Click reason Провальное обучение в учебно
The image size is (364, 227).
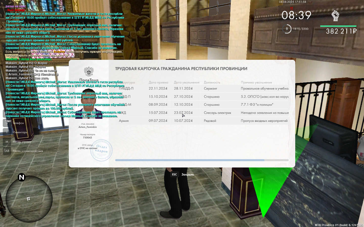click(x=265, y=89)
